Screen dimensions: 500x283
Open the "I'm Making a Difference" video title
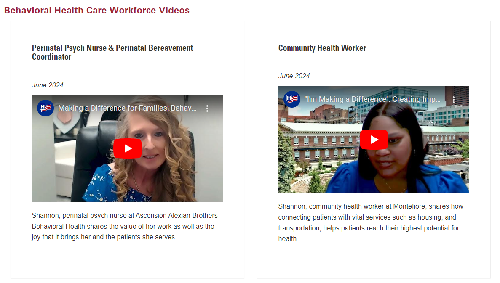coord(372,99)
